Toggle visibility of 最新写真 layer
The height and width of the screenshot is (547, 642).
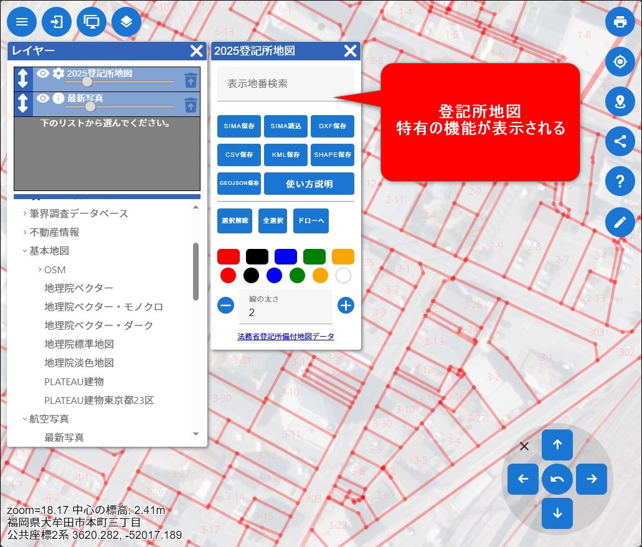[x=42, y=98]
